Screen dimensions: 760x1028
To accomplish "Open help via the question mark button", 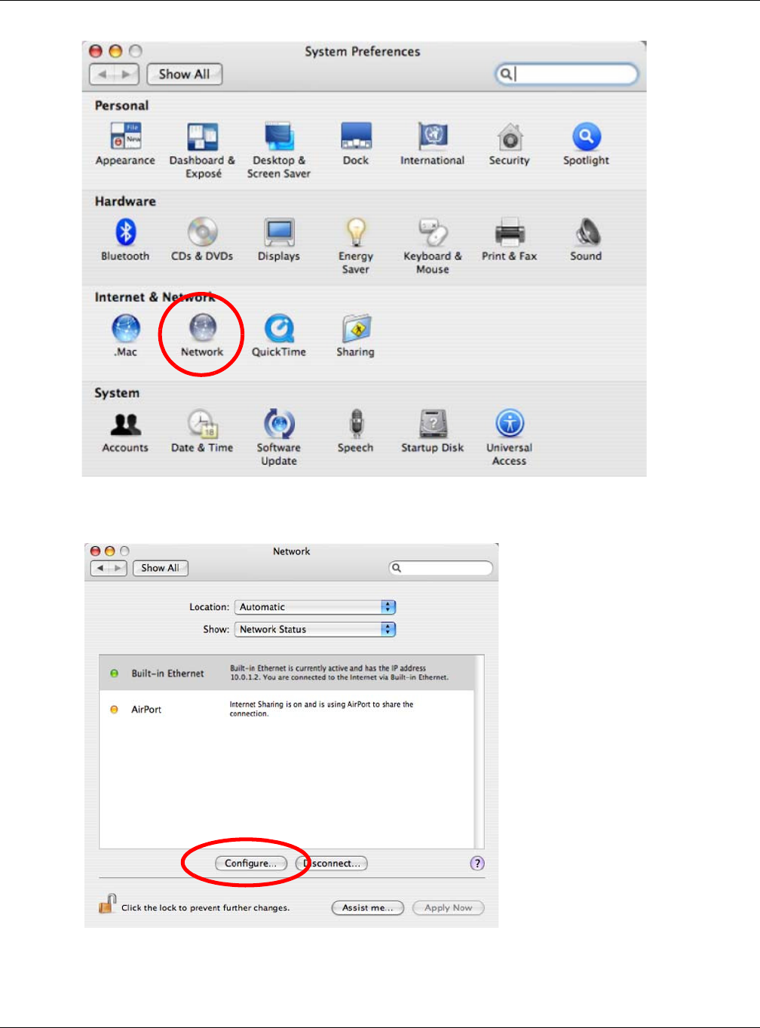I will 477,864.
